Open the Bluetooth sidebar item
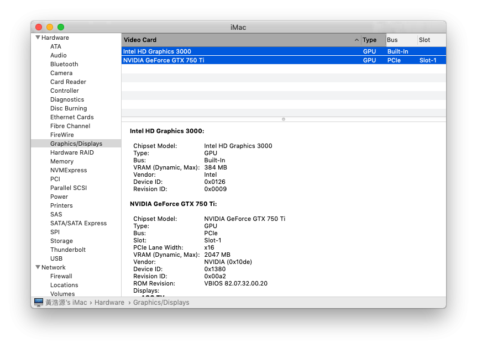 (64, 64)
